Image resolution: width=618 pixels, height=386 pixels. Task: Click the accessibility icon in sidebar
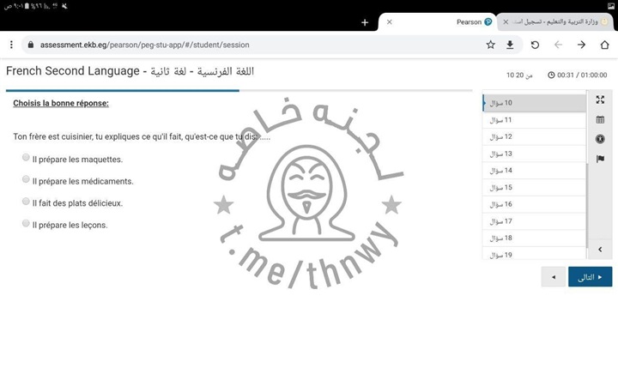[600, 139]
